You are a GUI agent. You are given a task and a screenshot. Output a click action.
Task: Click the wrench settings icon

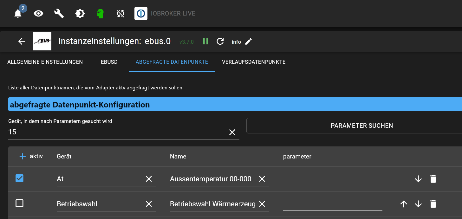click(x=59, y=13)
